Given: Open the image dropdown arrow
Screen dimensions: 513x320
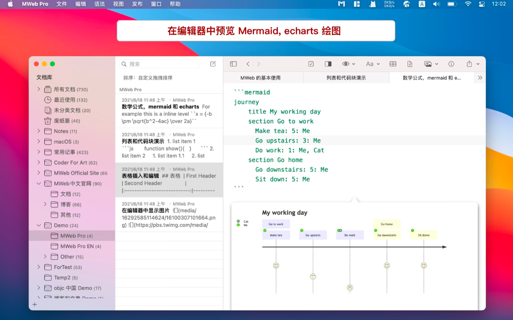Looking at the screenshot, I should pos(437,64).
